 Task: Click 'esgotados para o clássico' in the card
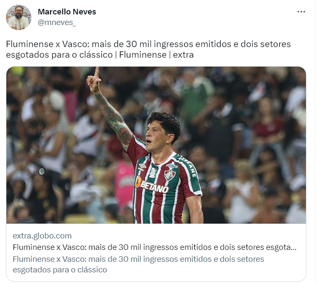60,271
